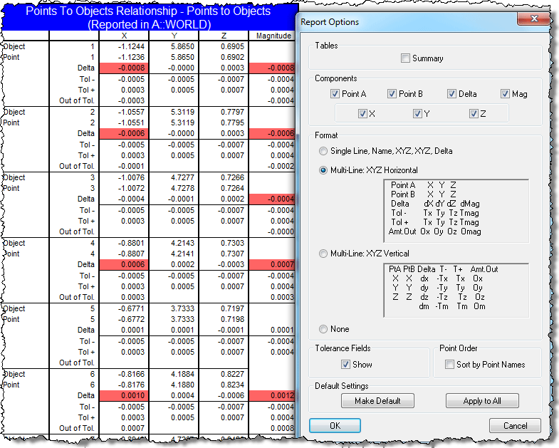
Task: Select Point 5 Z value 0.7198
Action: click(x=232, y=319)
